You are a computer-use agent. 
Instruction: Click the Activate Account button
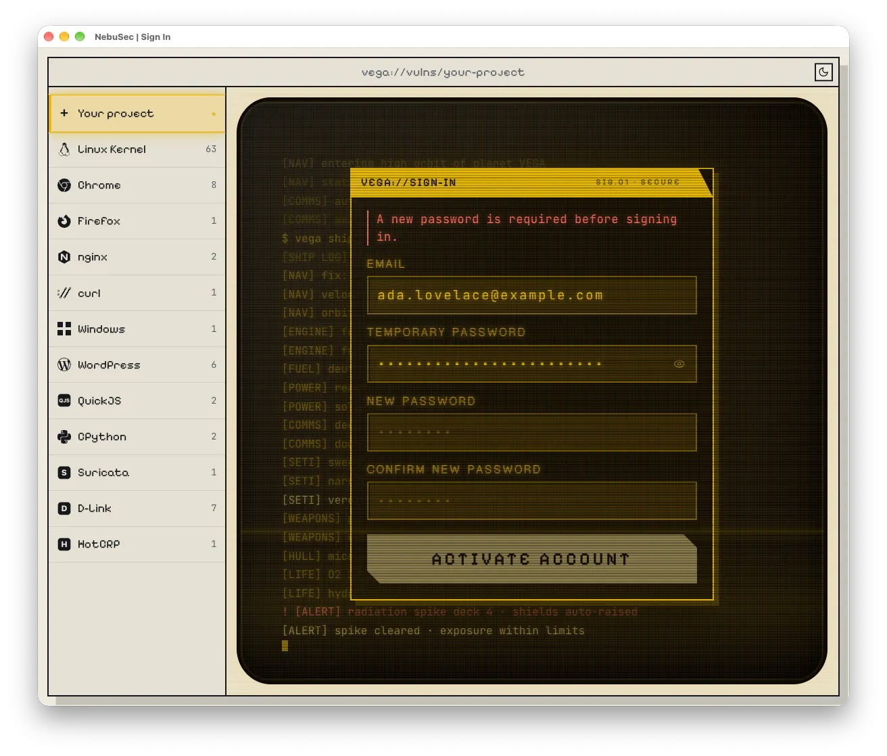531,559
